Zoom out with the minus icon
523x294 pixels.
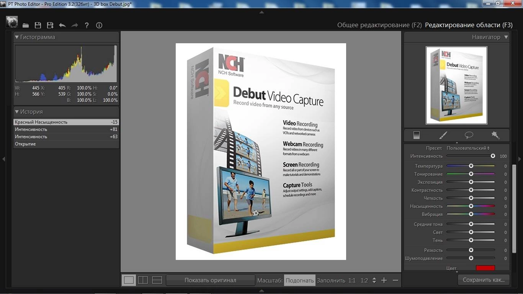tap(396, 280)
